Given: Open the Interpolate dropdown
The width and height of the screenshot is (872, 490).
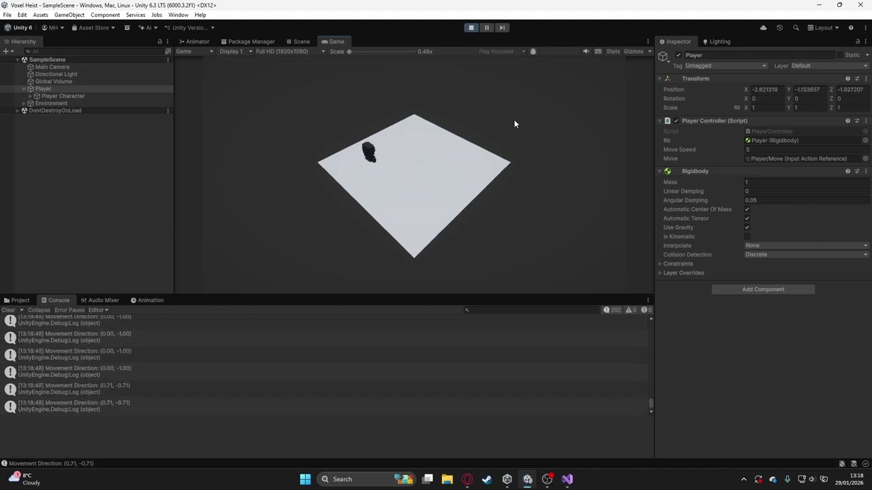Looking at the screenshot, I should tap(807, 246).
